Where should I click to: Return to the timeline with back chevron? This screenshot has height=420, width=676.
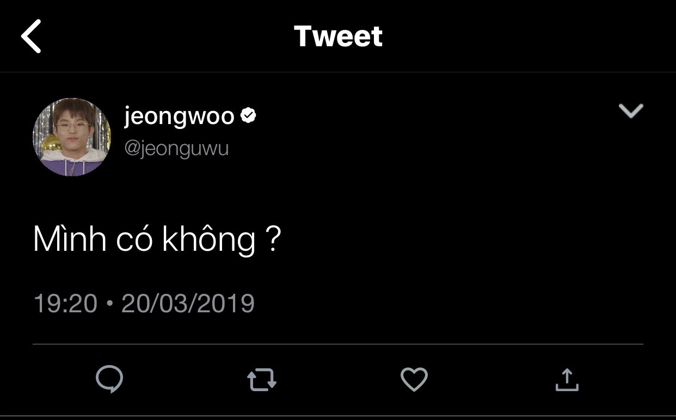click(32, 36)
